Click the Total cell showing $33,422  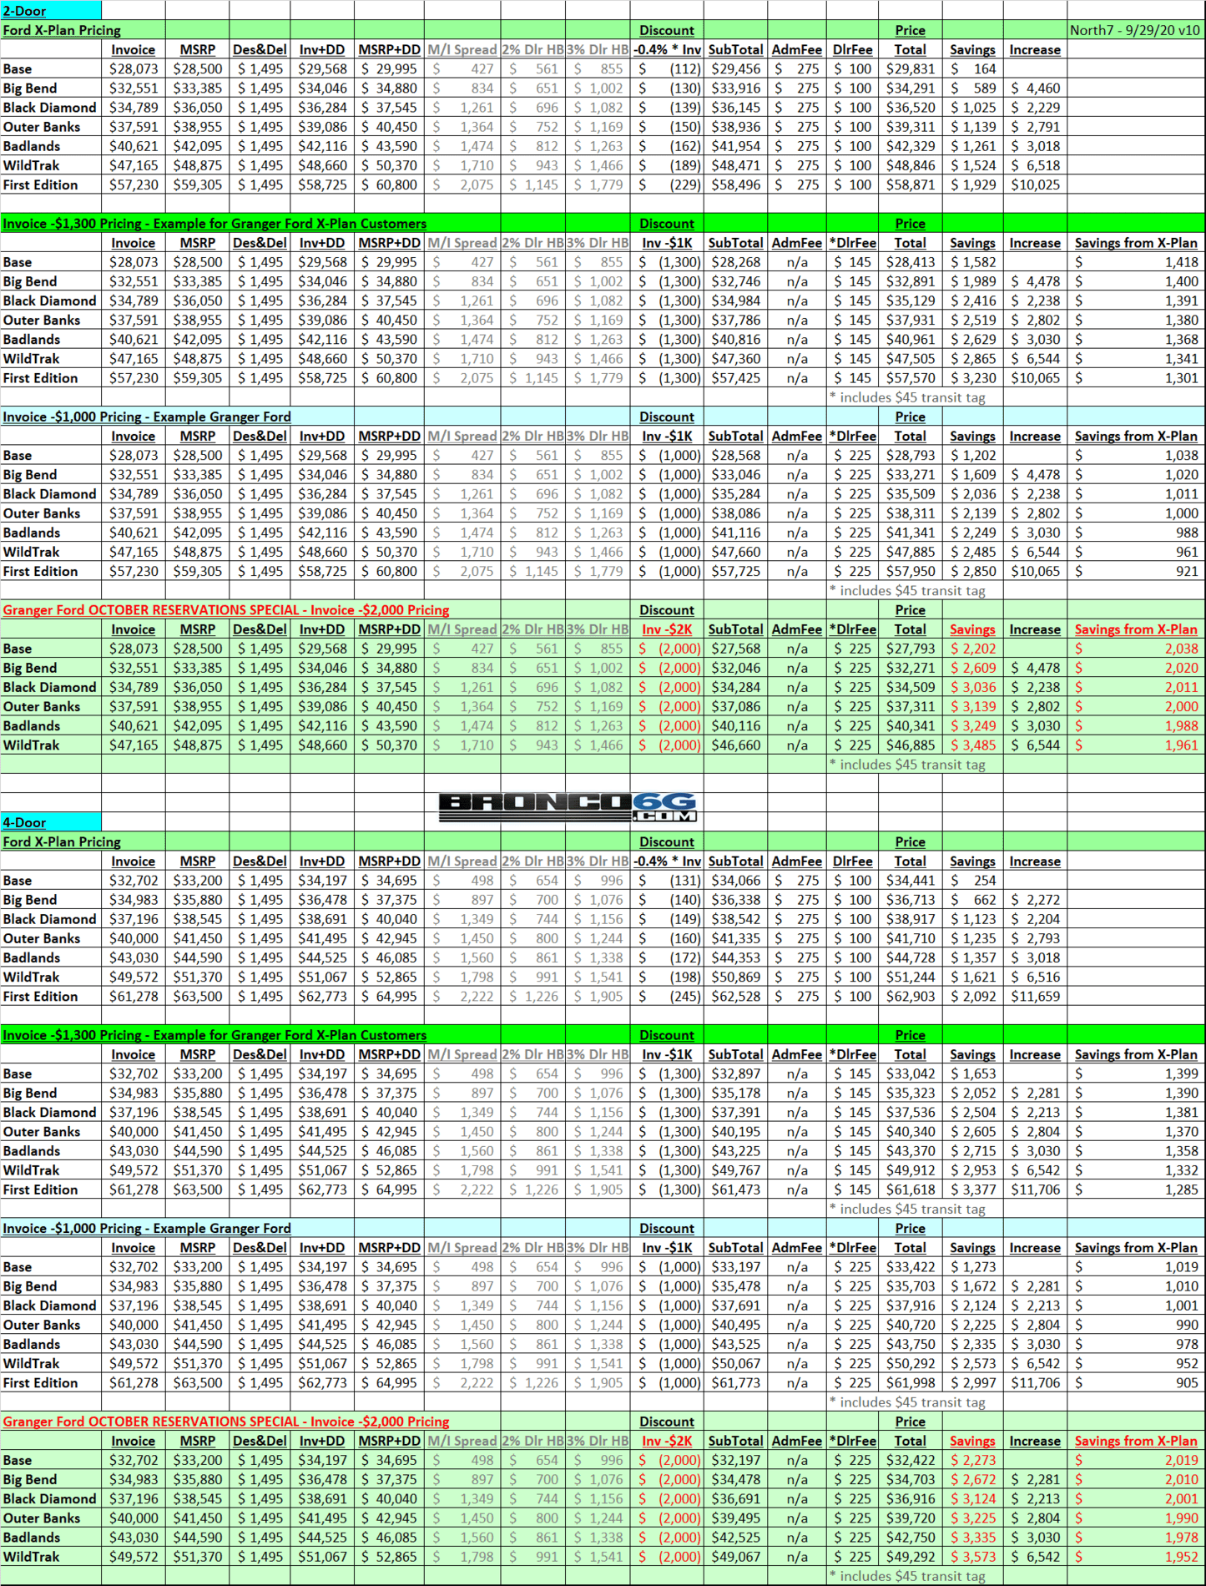[x=911, y=1267]
